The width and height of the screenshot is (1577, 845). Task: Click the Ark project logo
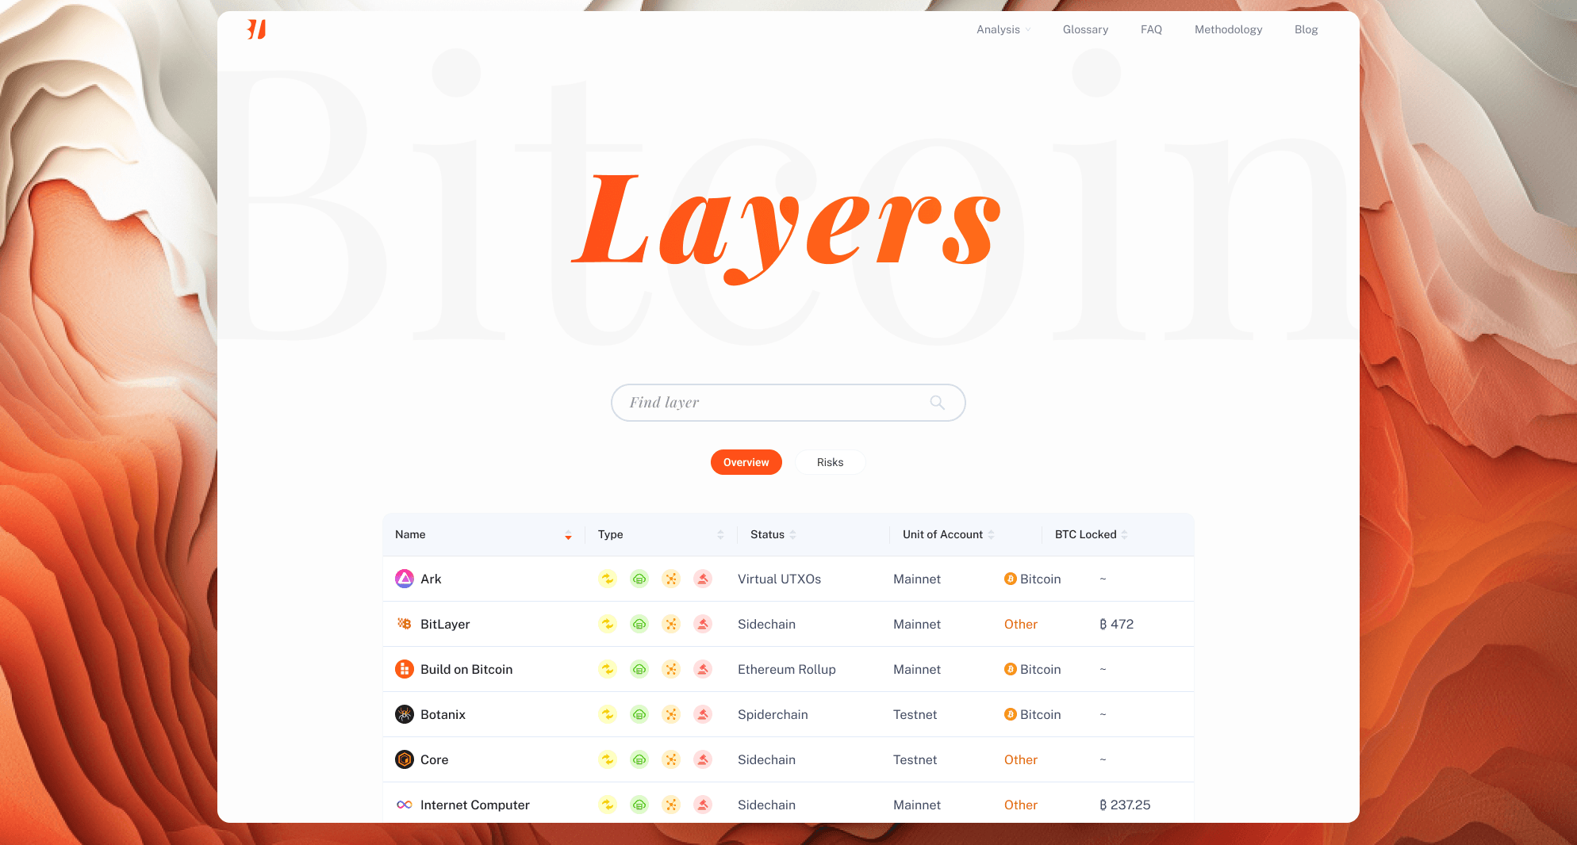(x=405, y=579)
